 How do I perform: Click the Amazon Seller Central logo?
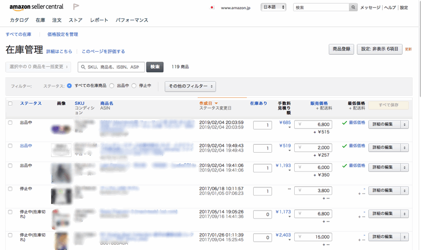click(38, 7)
